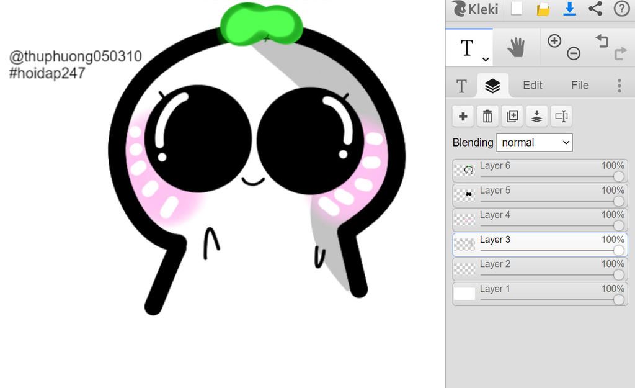Image resolution: width=635 pixels, height=388 pixels.
Task: Zoom out with the minus magnifier
Action: [574, 53]
